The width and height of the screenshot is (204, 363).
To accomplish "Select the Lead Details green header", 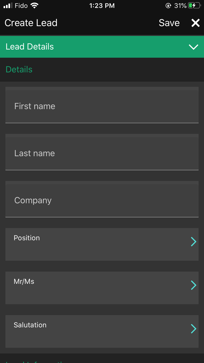I will pos(102,47).
